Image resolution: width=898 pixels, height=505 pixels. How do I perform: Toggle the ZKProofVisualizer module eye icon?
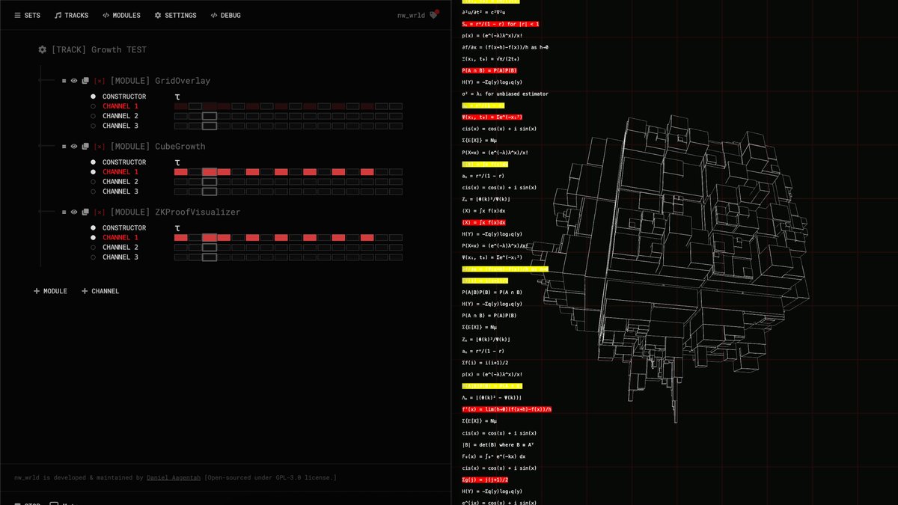pyautogui.click(x=74, y=212)
